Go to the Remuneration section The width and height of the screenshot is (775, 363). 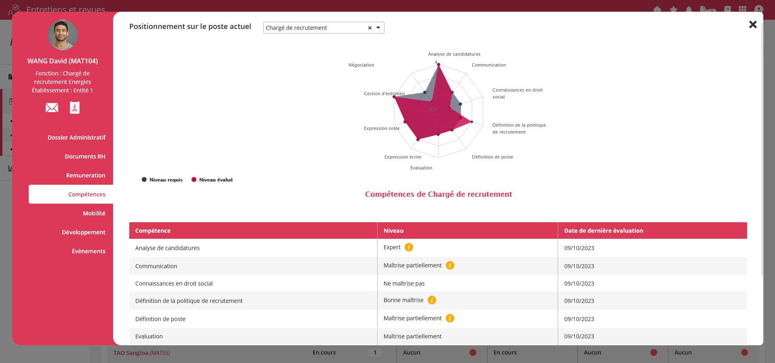86,175
